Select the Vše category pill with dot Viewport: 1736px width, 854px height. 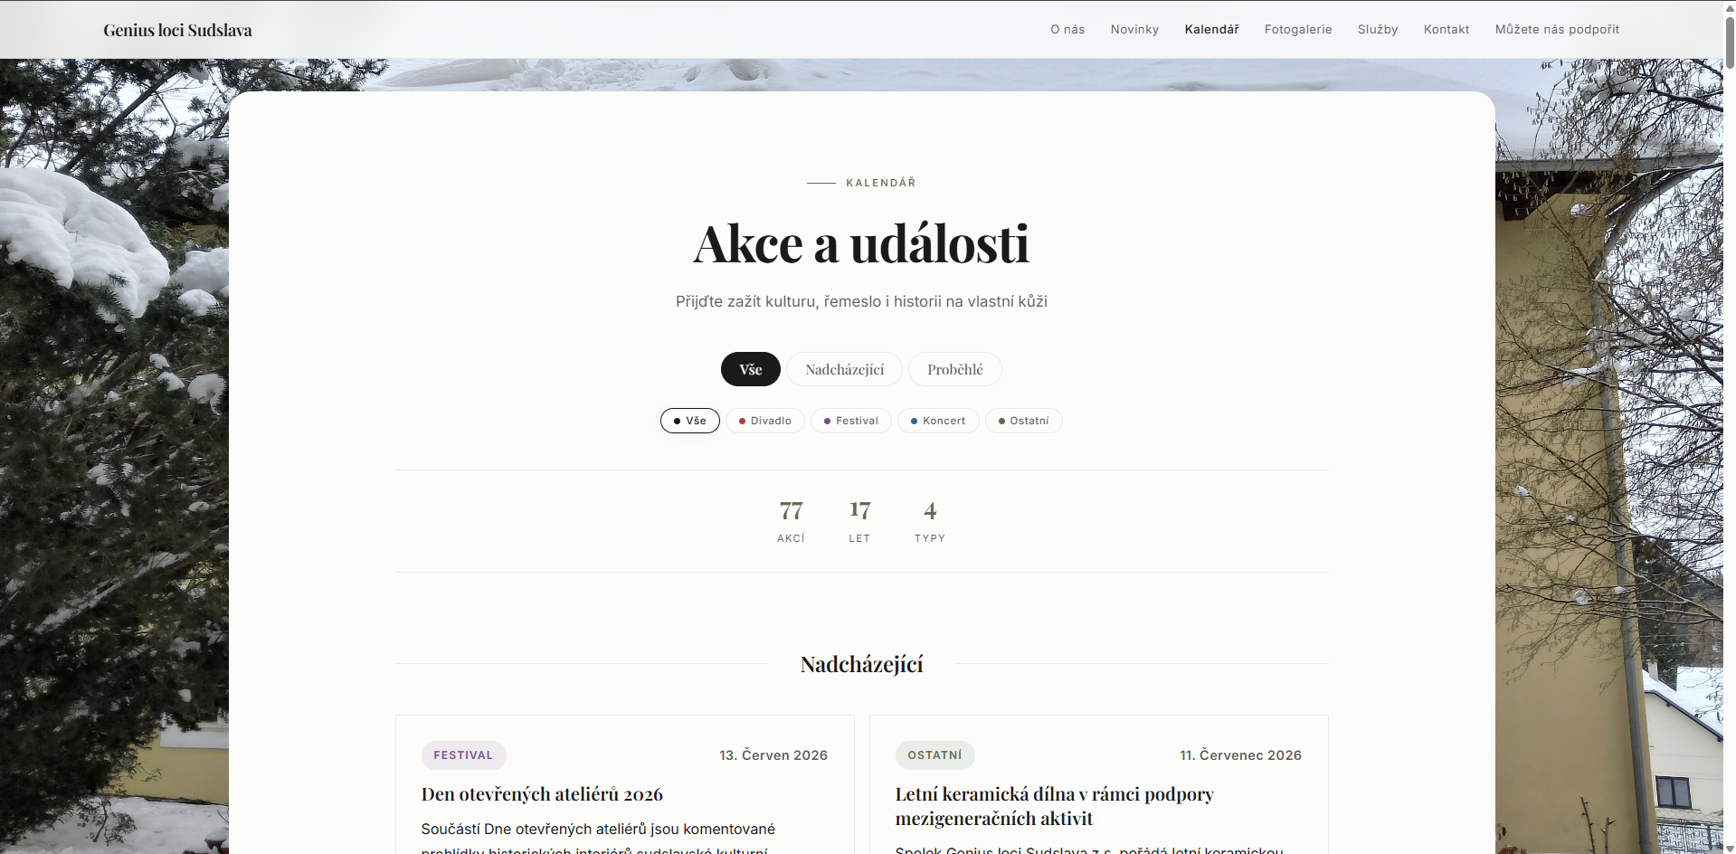[689, 421]
